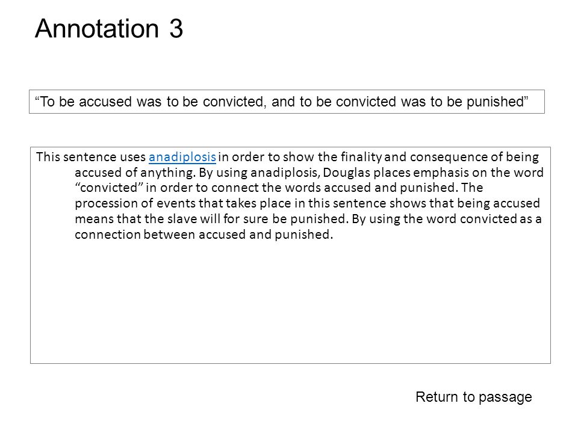Place cursor at "This sentence uses" text
The image size is (578, 433).
click(91, 157)
